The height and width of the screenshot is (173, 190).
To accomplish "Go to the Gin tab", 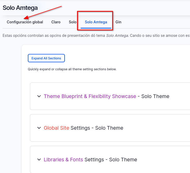I will click(x=118, y=22).
